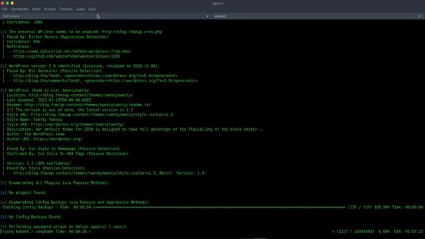This screenshot has width=425, height=239.
Task: Click the 'Enumerating Config Backups' line
Action: click(74, 202)
